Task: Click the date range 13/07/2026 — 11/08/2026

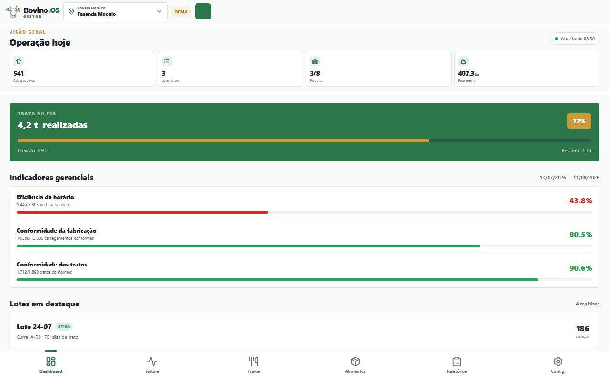Action: coord(570,177)
